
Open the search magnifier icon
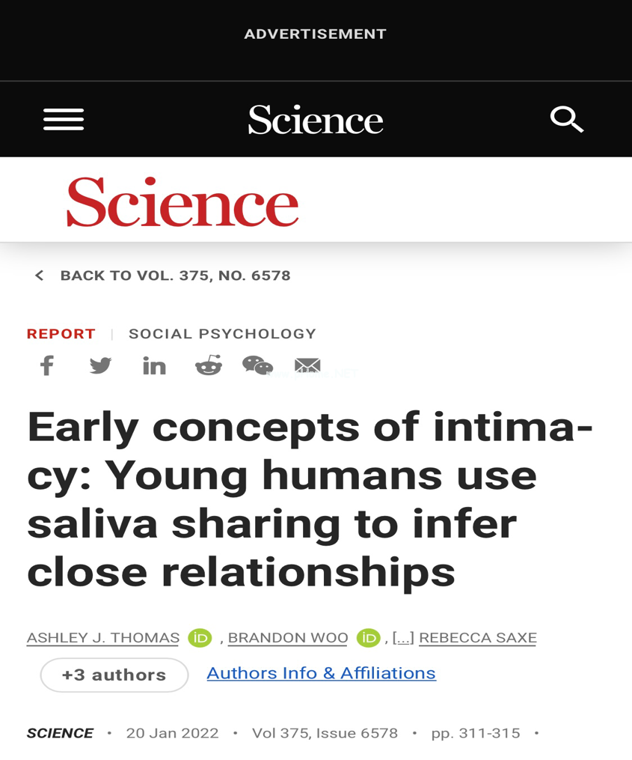[x=567, y=119]
